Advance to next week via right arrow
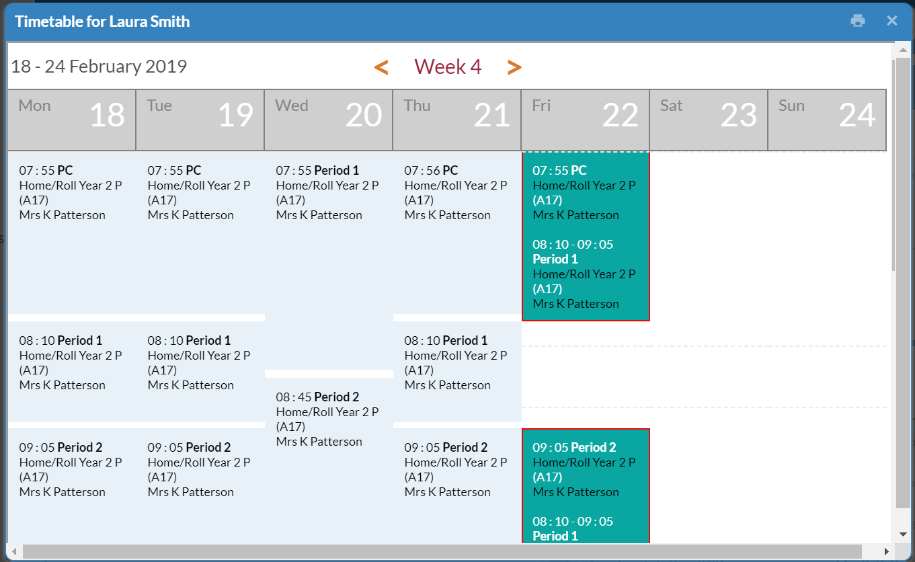 514,67
